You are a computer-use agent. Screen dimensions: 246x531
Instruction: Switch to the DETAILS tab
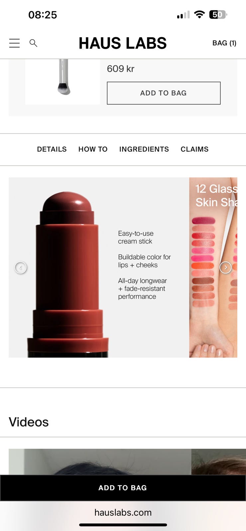(x=52, y=149)
